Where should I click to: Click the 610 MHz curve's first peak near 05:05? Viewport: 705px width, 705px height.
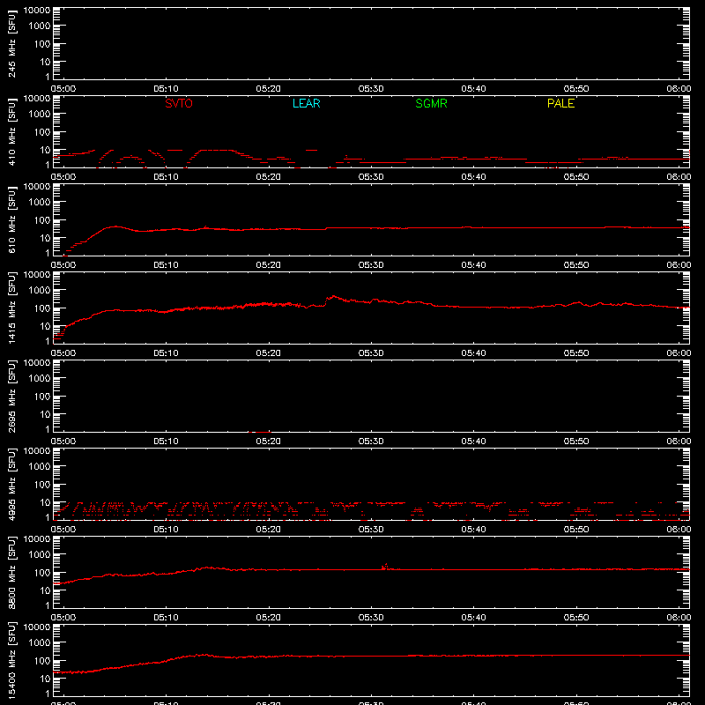coord(115,226)
